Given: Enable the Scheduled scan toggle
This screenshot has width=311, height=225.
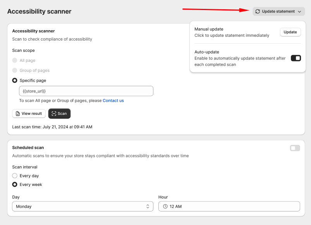Looking at the screenshot, I should (x=295, y=148).
